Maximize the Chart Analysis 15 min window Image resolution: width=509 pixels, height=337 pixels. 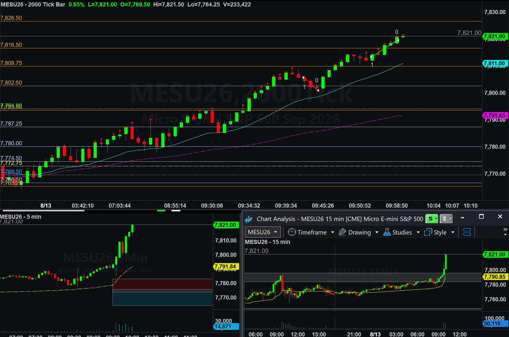coord(481,217)
